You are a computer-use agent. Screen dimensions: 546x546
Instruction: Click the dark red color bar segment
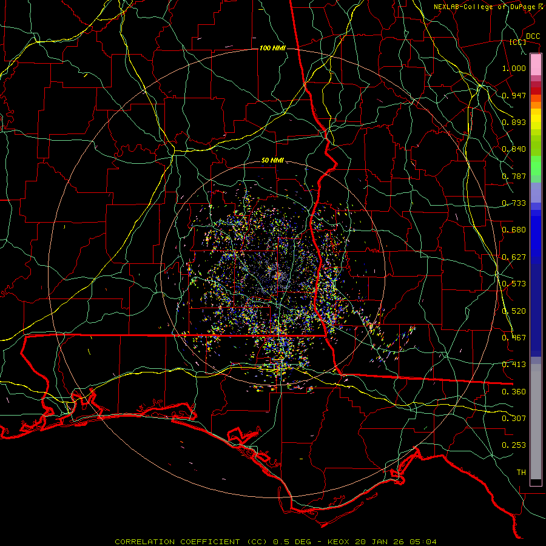pyautogui.click(x=536, y=90)
